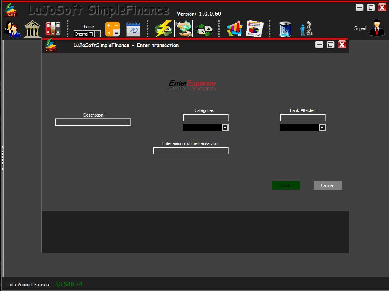Click the money transfer arrows icon

point(204,30)
